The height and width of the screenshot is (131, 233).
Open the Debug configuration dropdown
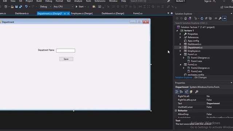click(x=50, y=7)
